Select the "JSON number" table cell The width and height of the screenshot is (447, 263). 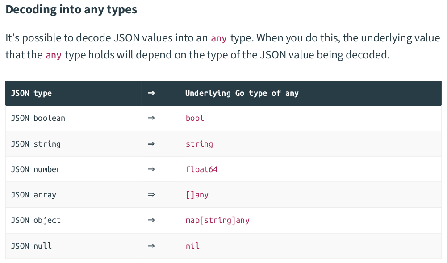[36, 169]
